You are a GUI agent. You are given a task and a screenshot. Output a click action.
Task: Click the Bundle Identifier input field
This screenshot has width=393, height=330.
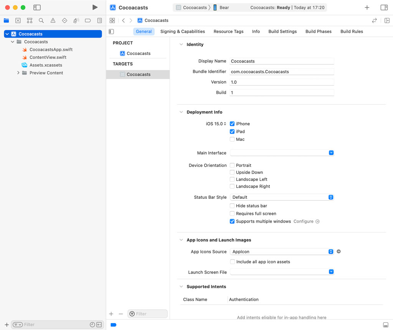point(282,71)
